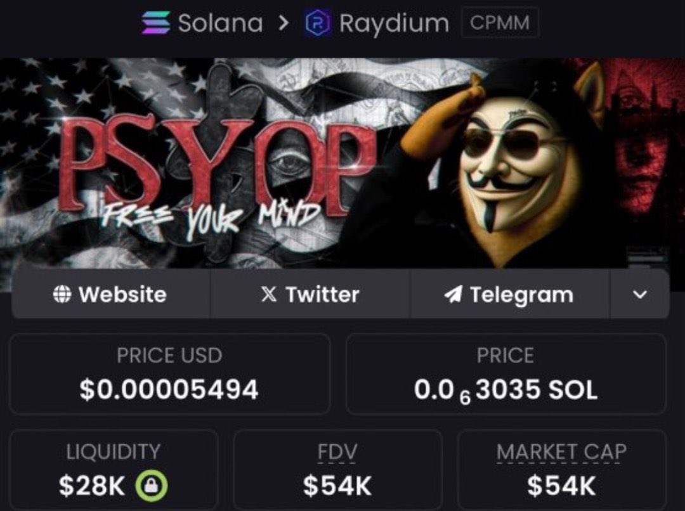The width and height of the screenshot is (685, 511).
Task: Click the green liquidity lock icon
Action: pos(151,486)
